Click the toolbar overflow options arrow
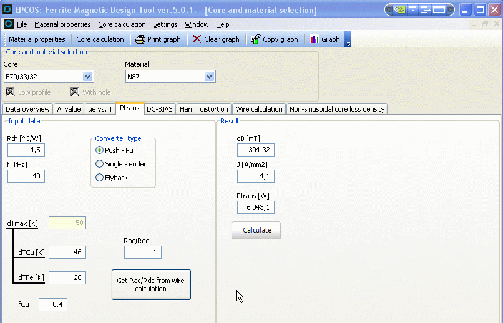 click(348, 41)
